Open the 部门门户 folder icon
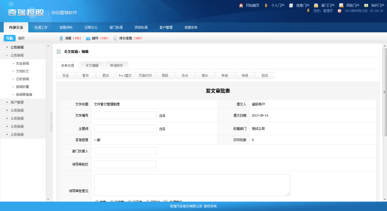This screenshot has height=211, width=387. (x=316, y=5)
